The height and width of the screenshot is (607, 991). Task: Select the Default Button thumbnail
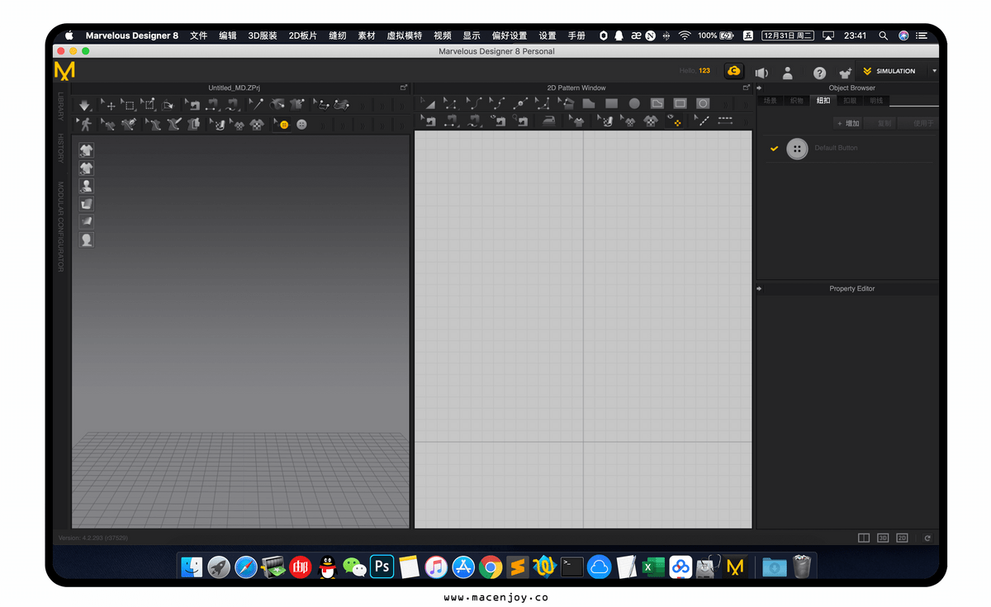797,149
